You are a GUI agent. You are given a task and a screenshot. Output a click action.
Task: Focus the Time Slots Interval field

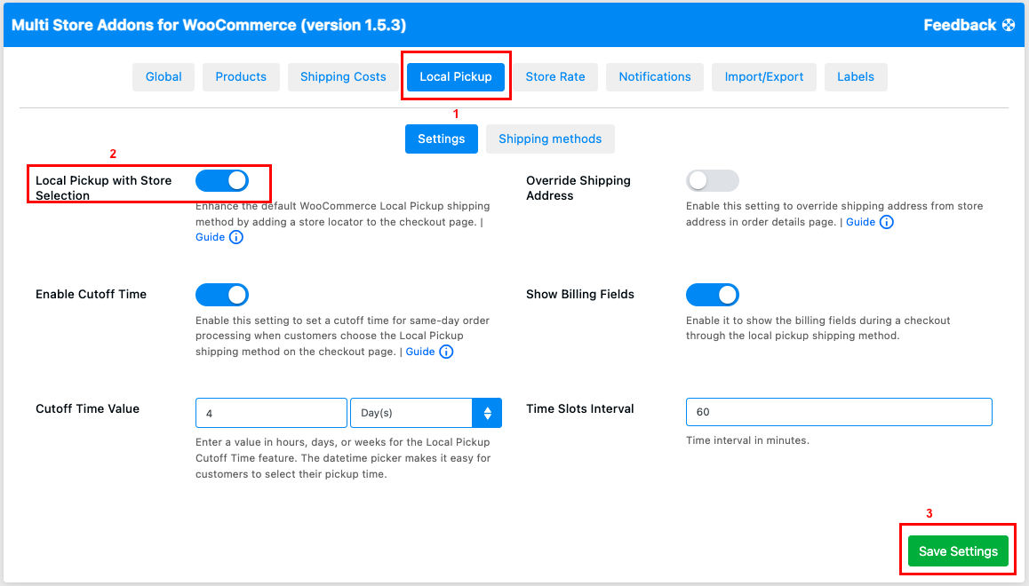click(839, 412)
